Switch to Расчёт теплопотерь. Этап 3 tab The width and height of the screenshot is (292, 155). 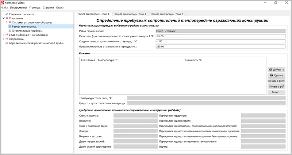point(167,14)
